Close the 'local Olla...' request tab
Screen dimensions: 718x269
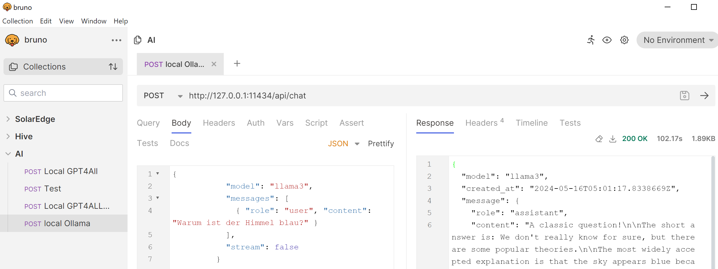[x=214, y=64]
